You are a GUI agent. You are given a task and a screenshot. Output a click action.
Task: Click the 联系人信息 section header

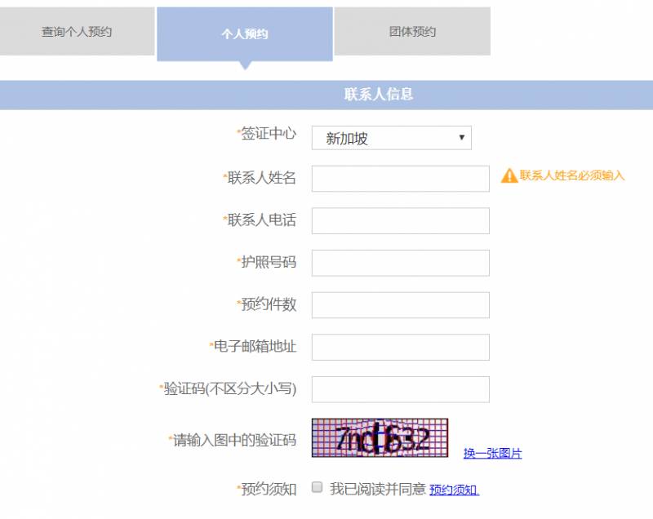click(379, 95)
